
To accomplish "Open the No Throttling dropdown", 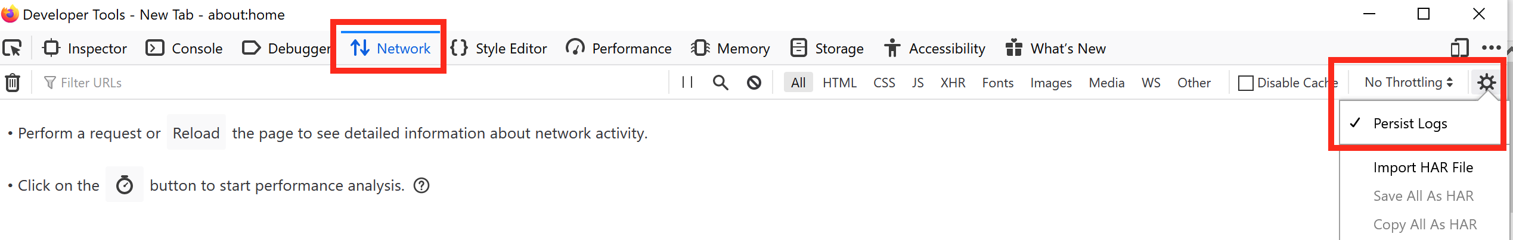I will click(1408, 83).
